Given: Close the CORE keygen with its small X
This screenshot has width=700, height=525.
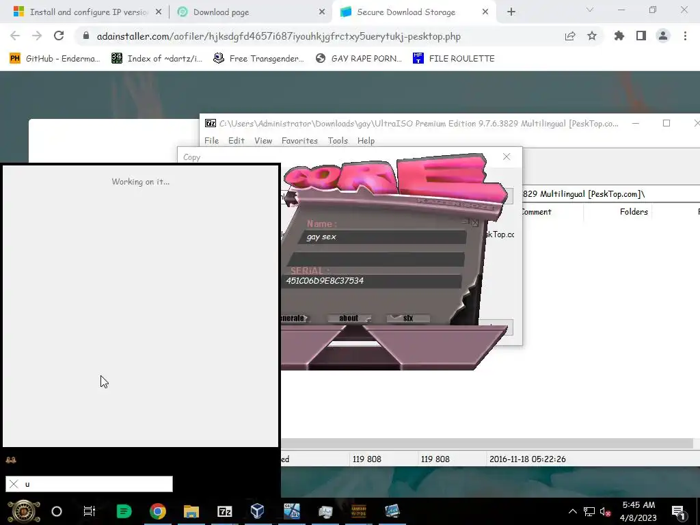Looking at the screenshot, I should (475, 222).
